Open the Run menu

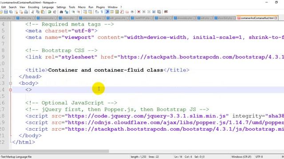[x=91, y=7]
